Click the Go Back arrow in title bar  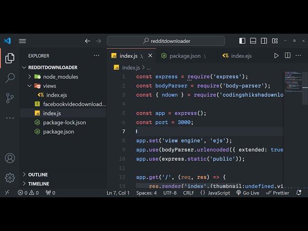coord(88,41)
